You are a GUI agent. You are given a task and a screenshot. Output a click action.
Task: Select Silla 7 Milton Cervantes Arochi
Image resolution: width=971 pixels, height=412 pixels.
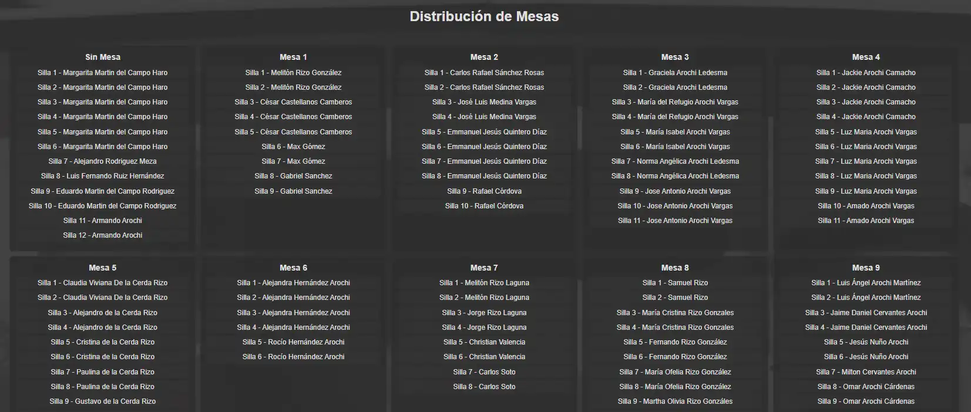click(x=866, y=372)
